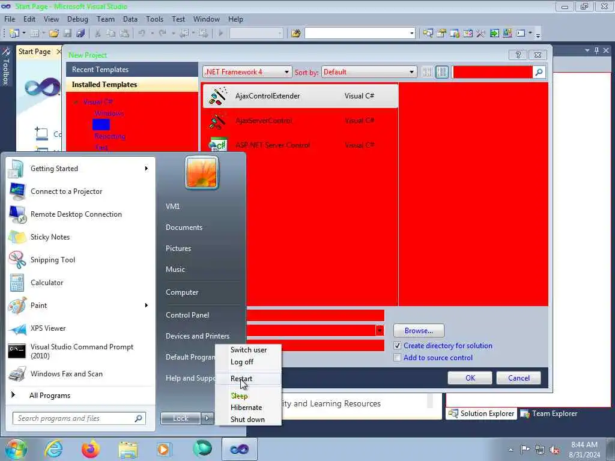Viewport: 615px width, 461px height.
Task: Toggle Create directory for solution checkbox
Action: pyautogui.click(x=398, y=346)
